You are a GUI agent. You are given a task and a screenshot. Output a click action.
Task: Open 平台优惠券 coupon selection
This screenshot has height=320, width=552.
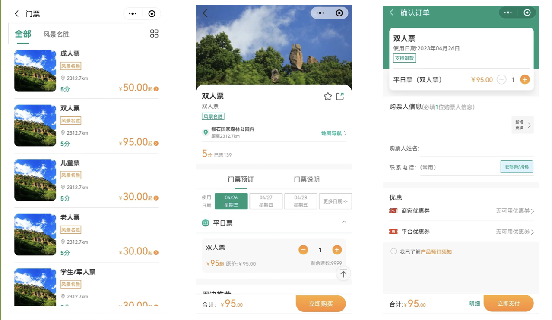pyautogui.click(x=514, y=232)
